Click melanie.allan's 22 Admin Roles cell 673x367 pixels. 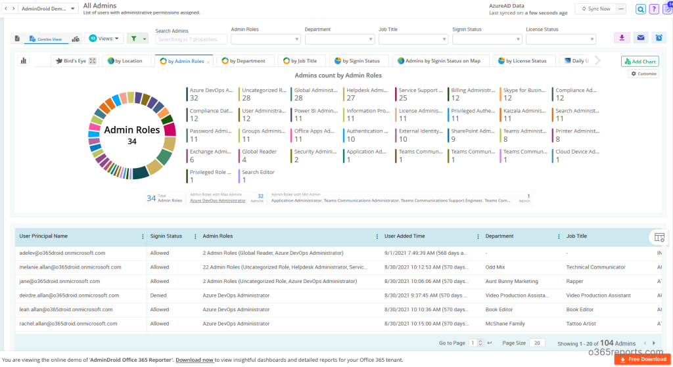click(x=285, y=267)
